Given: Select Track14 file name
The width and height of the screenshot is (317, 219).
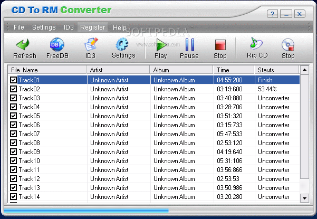Looking at the screenshot, I should (30, 196).
